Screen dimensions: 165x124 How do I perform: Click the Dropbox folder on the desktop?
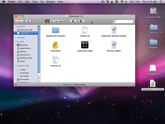(x=153, y=42)
